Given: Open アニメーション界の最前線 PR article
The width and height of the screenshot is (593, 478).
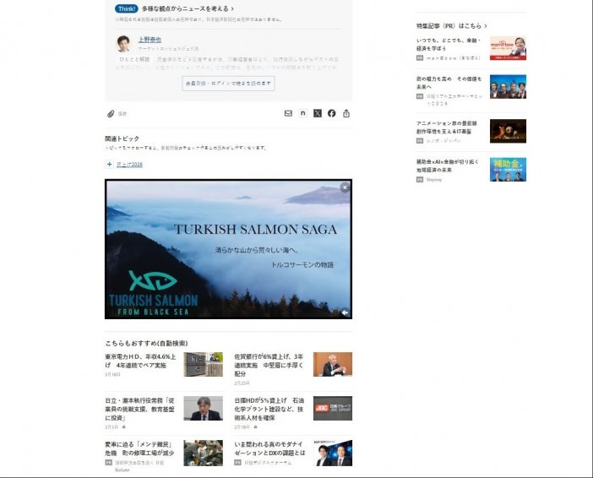Looking at the screenshot, I should [447, 128].
